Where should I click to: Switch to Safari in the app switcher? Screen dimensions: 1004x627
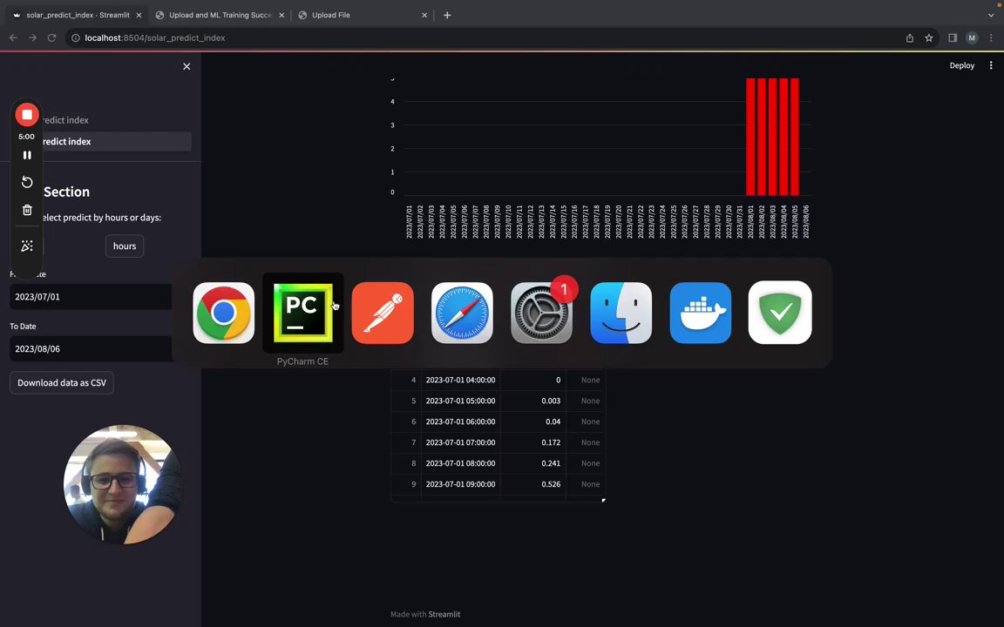462,313
